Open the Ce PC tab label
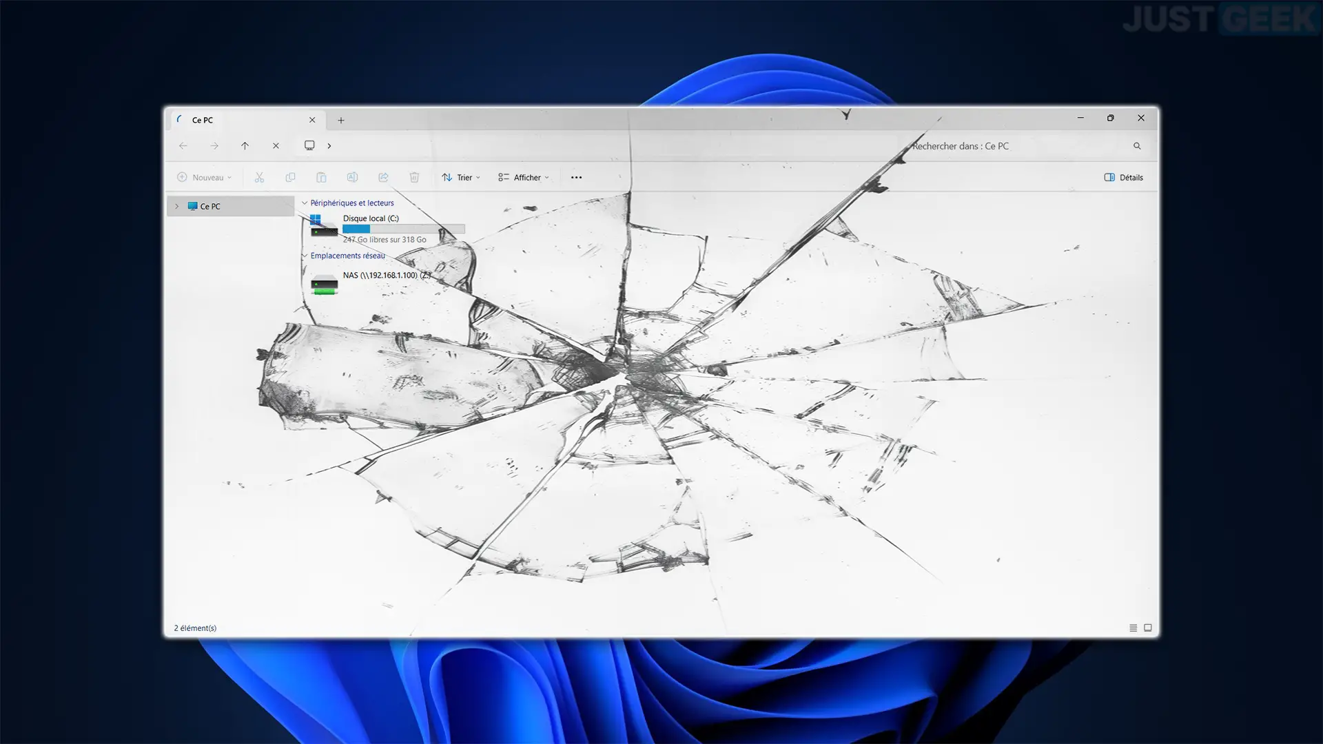Viewport: 1323px width, 744px height. [202, 119]
